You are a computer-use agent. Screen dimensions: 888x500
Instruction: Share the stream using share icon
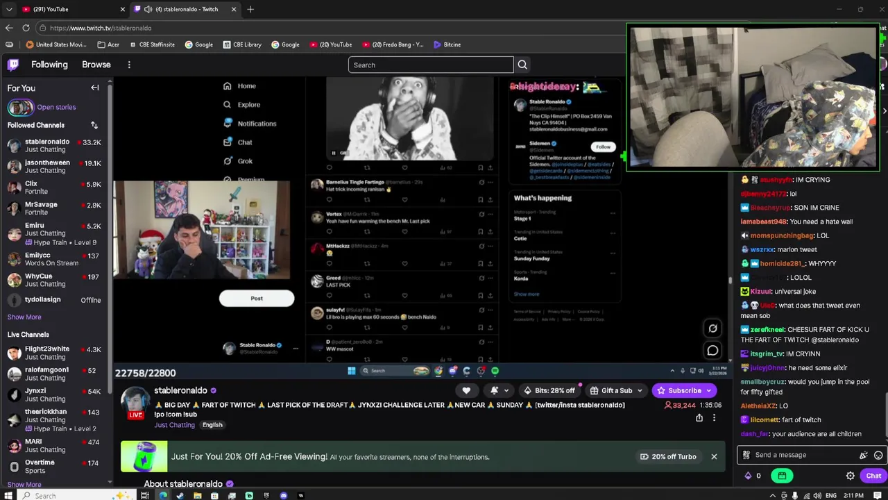(699, 418)
